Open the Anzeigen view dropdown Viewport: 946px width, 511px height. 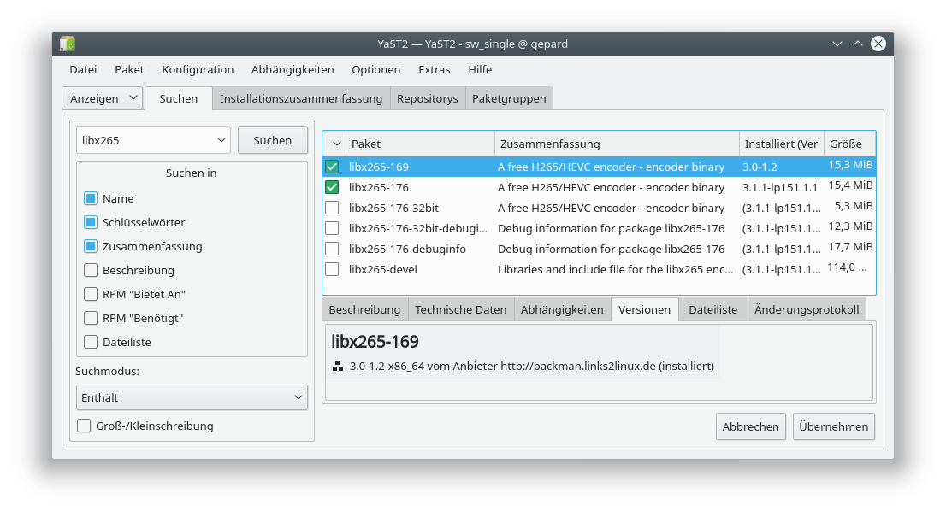(x=103, y=98)
